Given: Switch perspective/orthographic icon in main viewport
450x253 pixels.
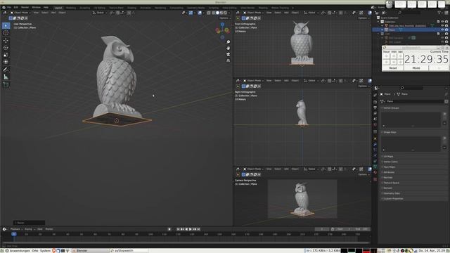Looking at the screenshot, I should (x=228, y=60).
